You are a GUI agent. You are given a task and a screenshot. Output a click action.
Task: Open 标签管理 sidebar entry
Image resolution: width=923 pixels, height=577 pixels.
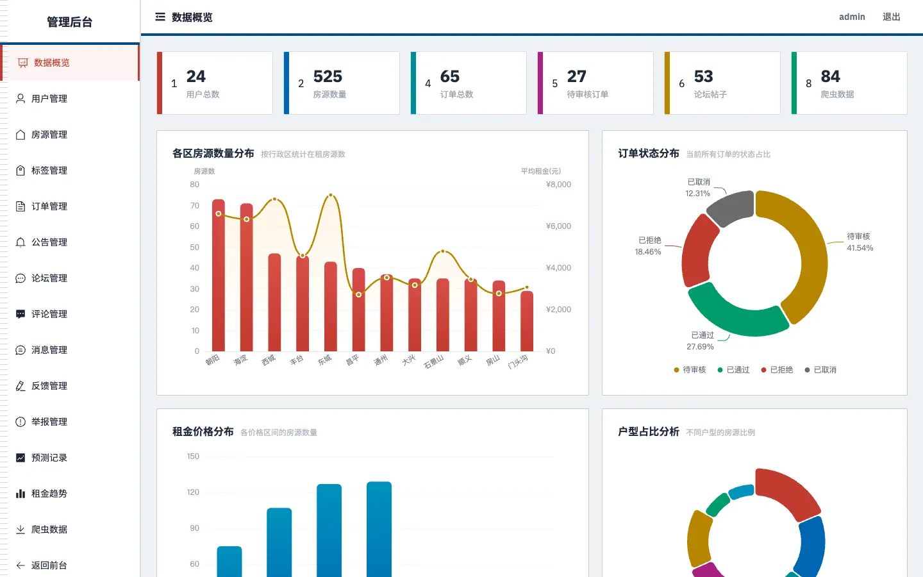click(70, 171)
